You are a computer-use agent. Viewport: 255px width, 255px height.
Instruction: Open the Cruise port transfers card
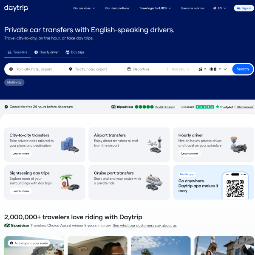pyautogui.click(x=129, y=182)
